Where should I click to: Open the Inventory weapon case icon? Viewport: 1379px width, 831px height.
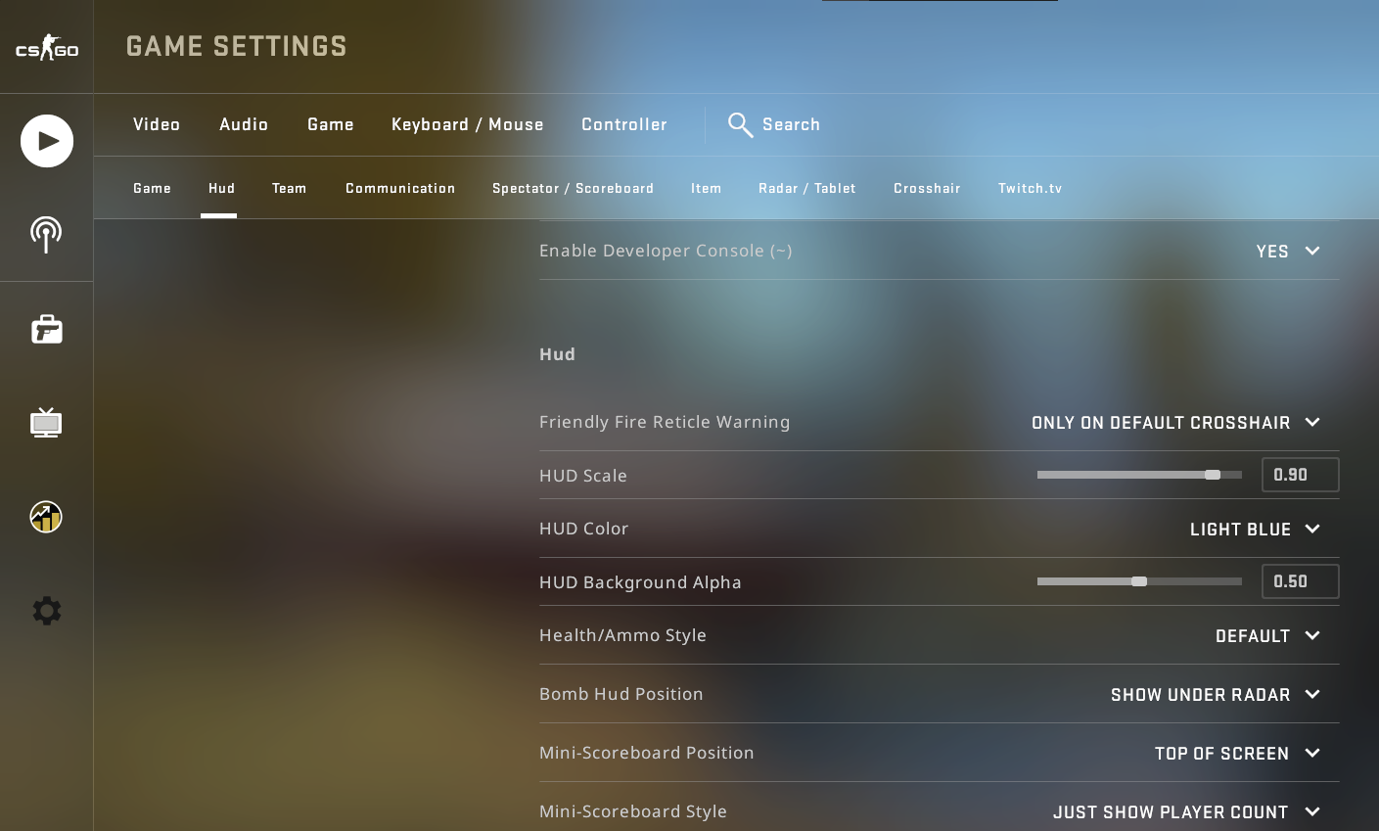point(46,329)
